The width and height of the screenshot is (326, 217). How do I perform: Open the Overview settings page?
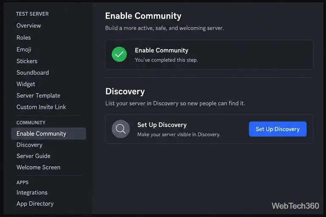[29, 25]
